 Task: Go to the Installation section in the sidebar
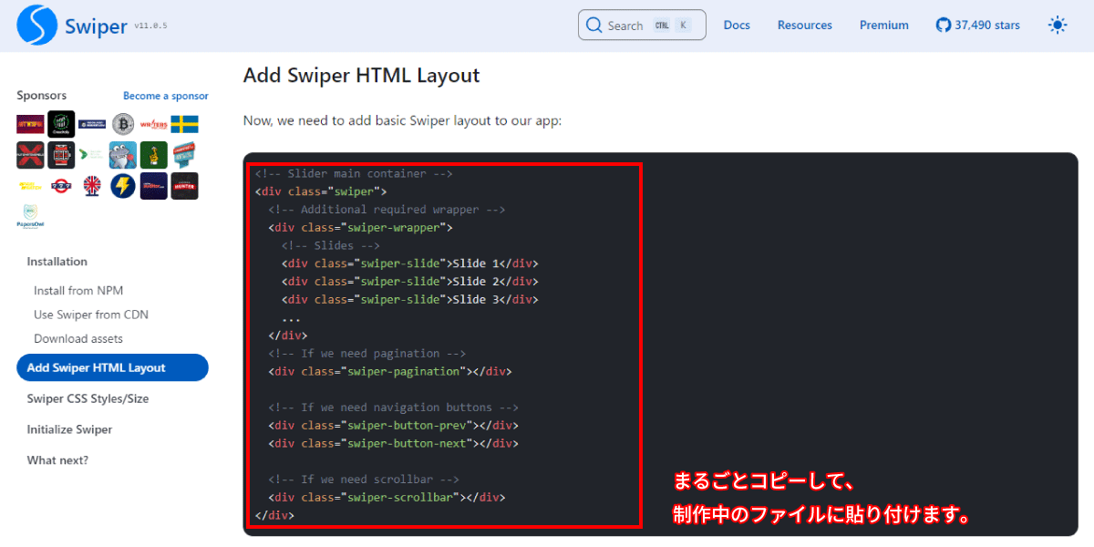click(x=57, y=262)
